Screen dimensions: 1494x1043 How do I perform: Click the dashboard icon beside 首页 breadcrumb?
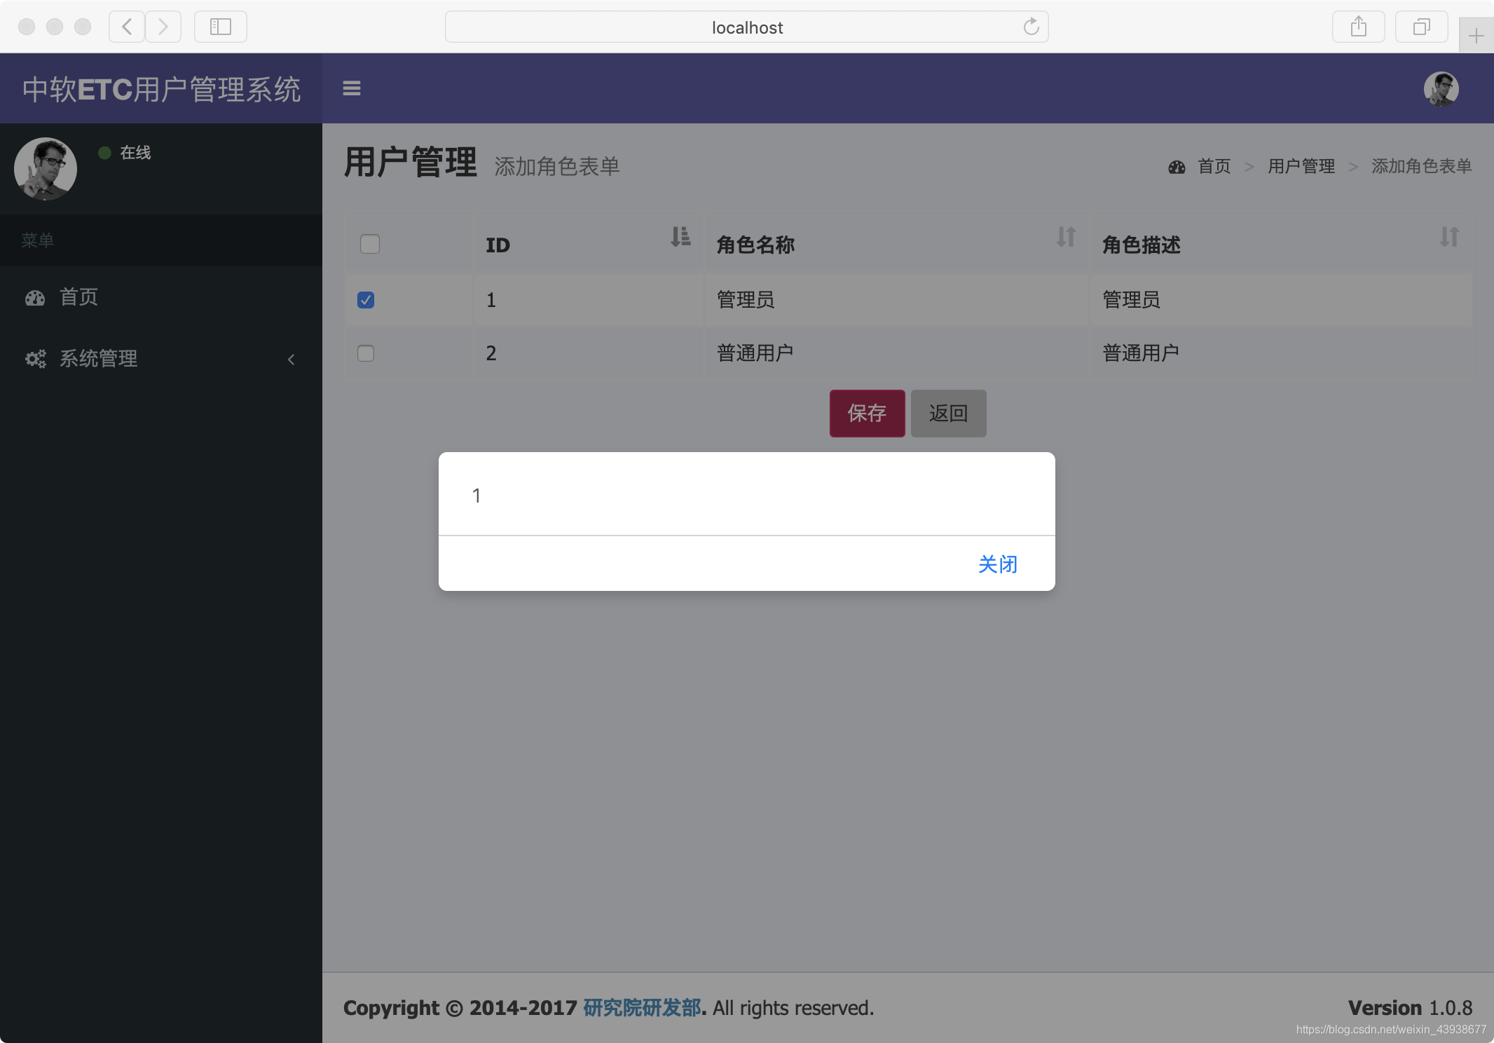click(x=1177, y=167)
